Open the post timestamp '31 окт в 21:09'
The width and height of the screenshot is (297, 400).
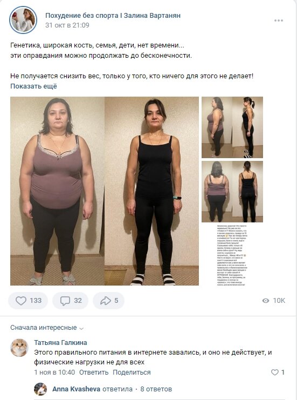coord(67,25)
